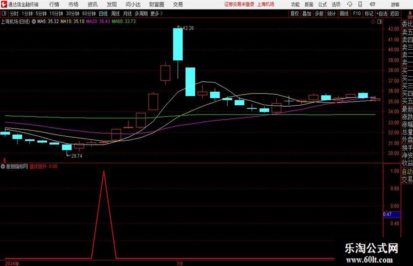Image resolution: width=413 pixels, height=266 pixels.
Task: Click the 通达信 red logo icon
Action: pyautogui.click(x=4, y=4)
